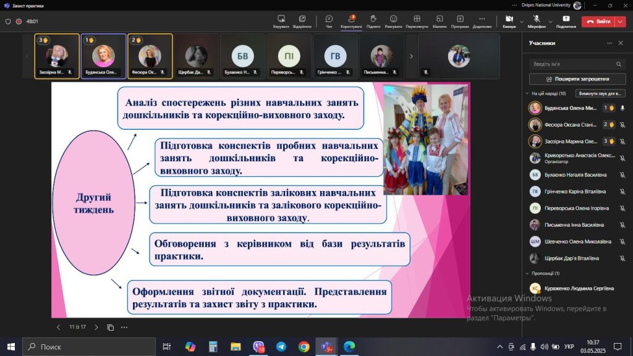Open File Explorer from the taskbar
Screen dimensions: 633x356
(236, 347)
